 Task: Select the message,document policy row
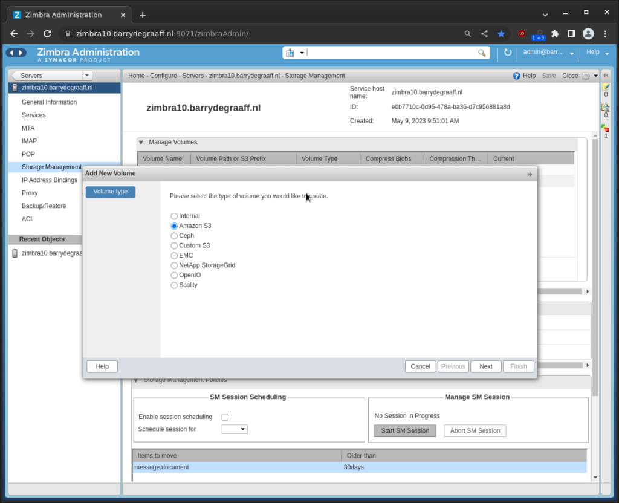(x=360, y=467)
